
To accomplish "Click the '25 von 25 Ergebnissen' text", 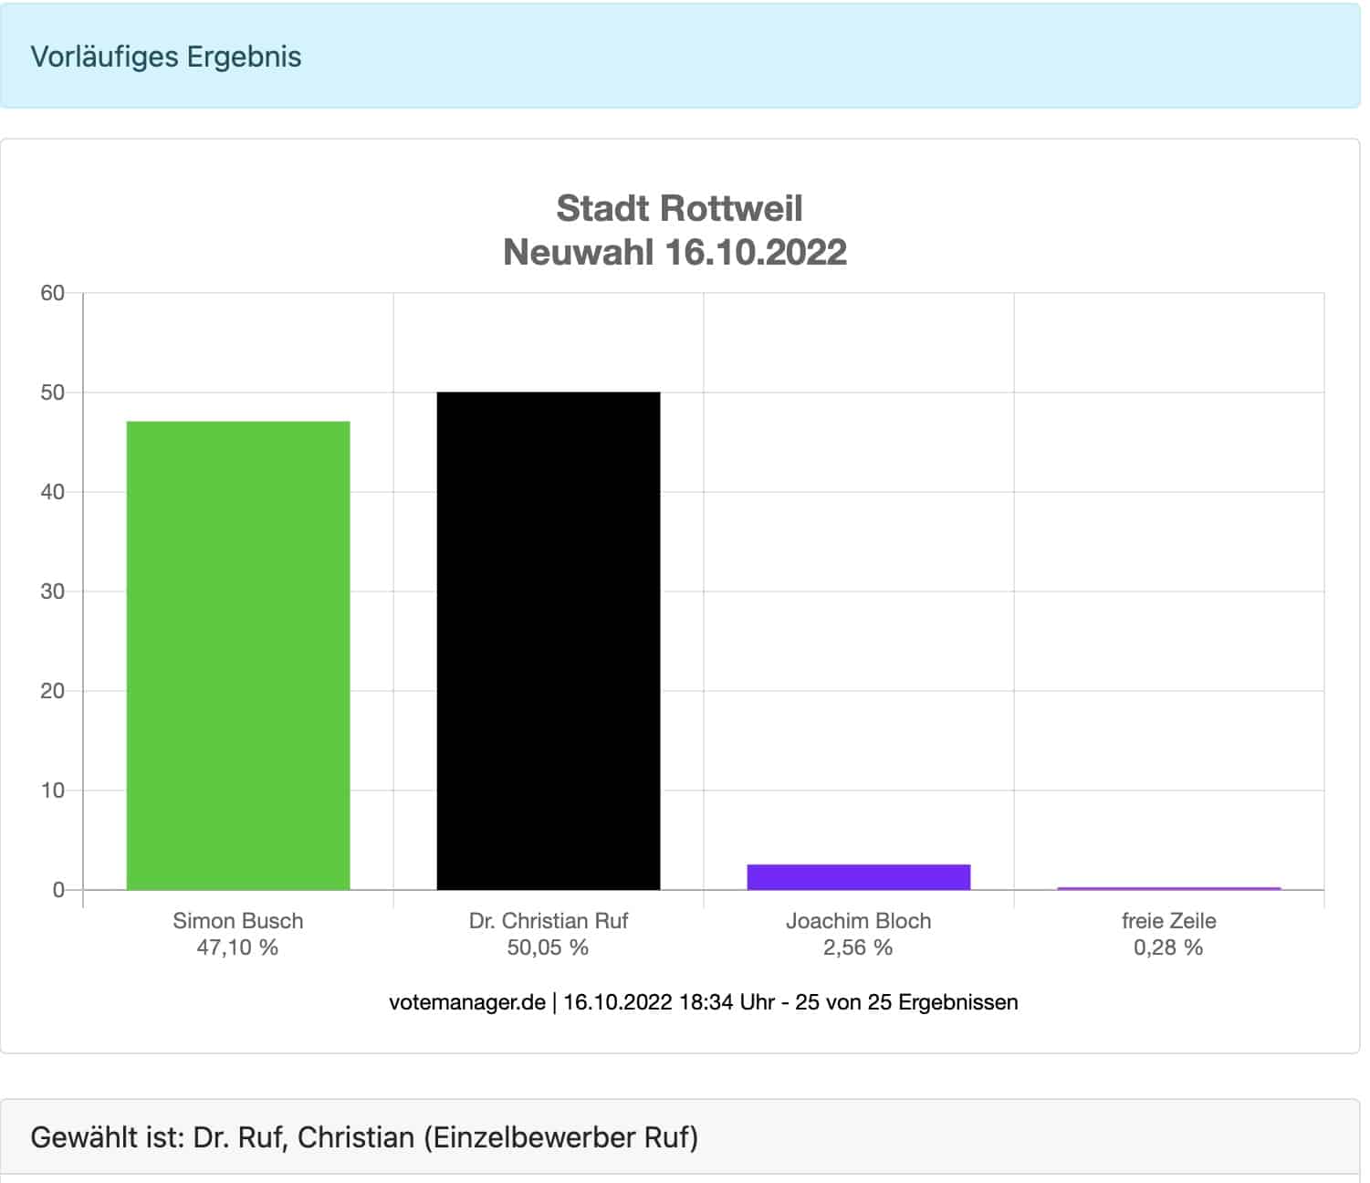I will click(x=905, y=1002).
